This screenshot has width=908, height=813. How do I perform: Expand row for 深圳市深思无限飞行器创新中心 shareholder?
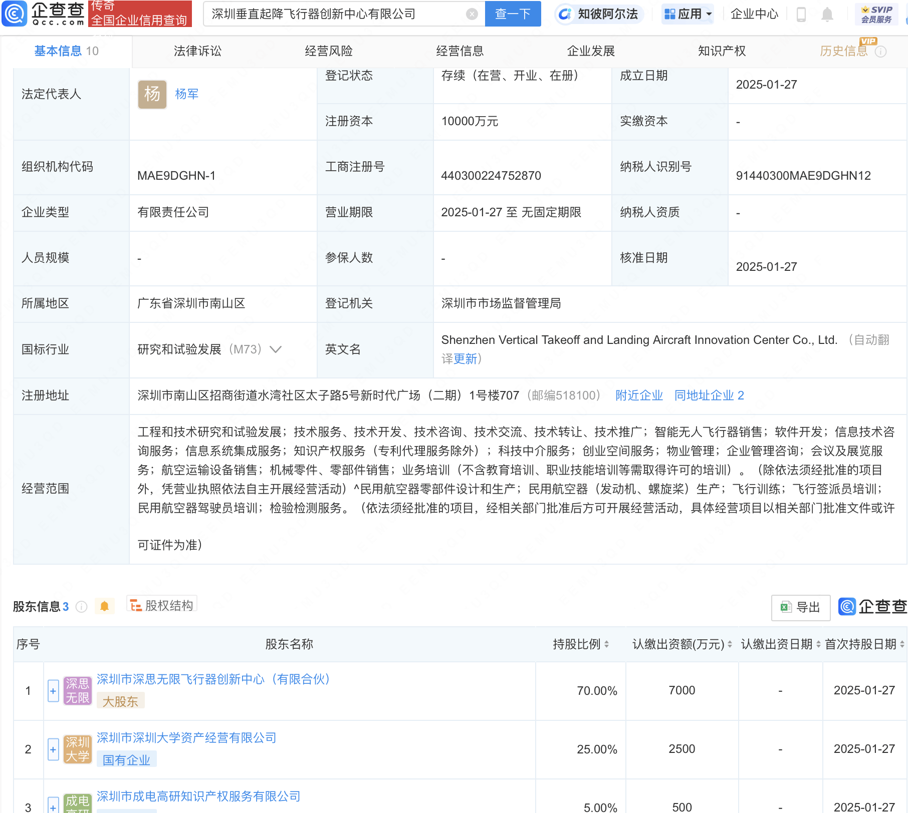(53, 691)
